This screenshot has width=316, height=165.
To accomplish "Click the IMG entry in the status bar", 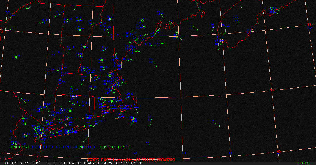I will [36, 163].
